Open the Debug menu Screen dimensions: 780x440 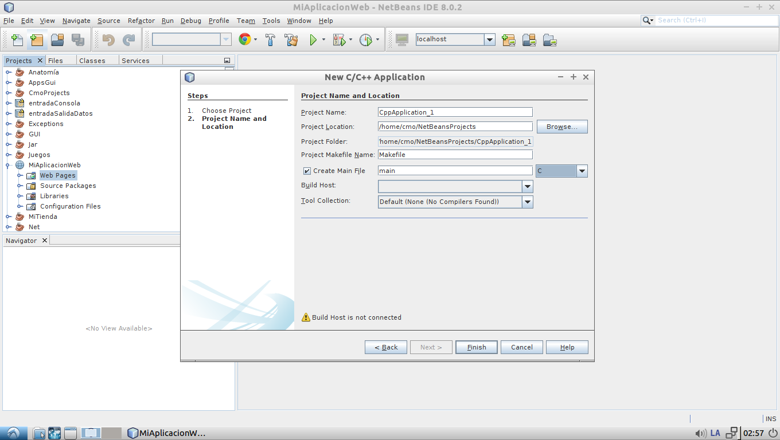point(191,21)
